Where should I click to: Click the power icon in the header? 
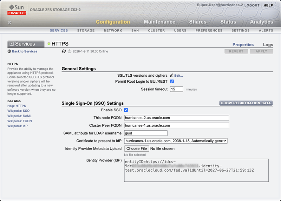pos(9,22)
